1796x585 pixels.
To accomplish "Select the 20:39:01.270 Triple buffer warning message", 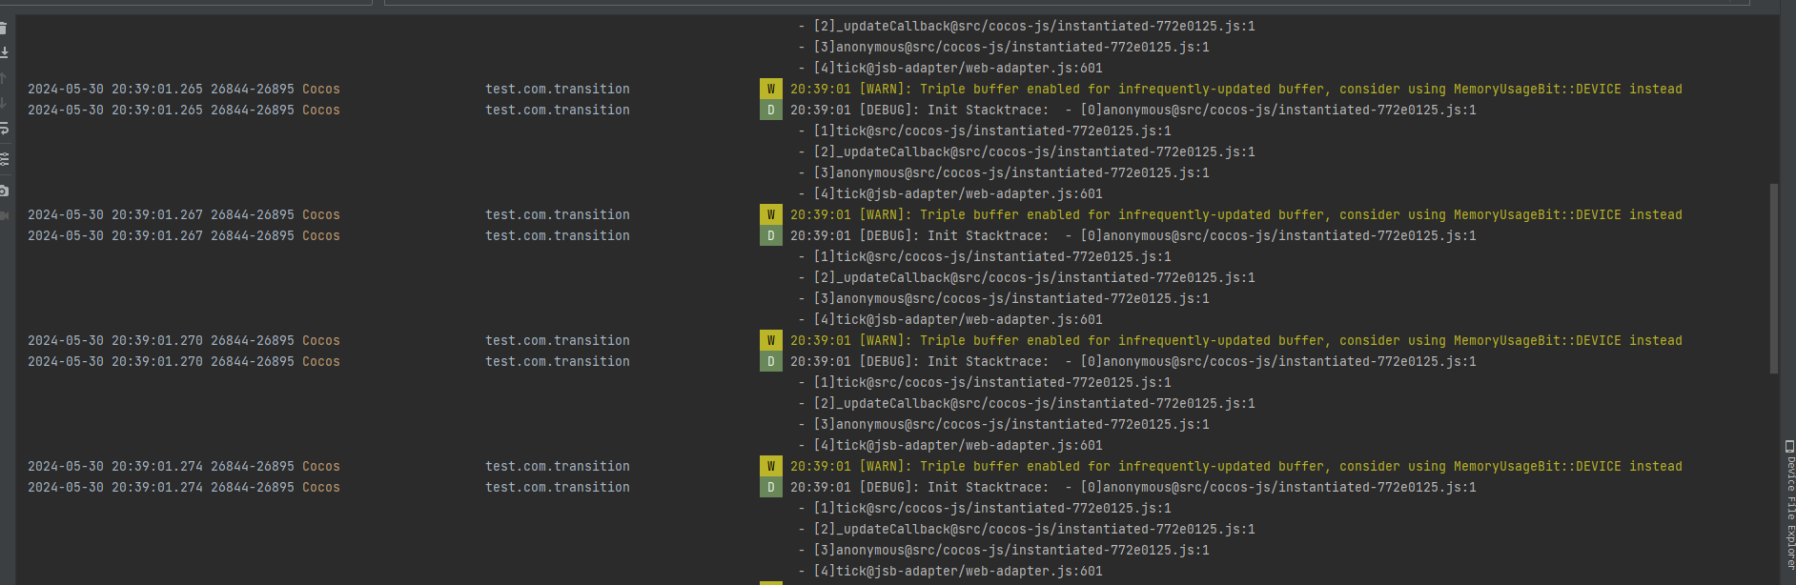I will pos(1236,340).
